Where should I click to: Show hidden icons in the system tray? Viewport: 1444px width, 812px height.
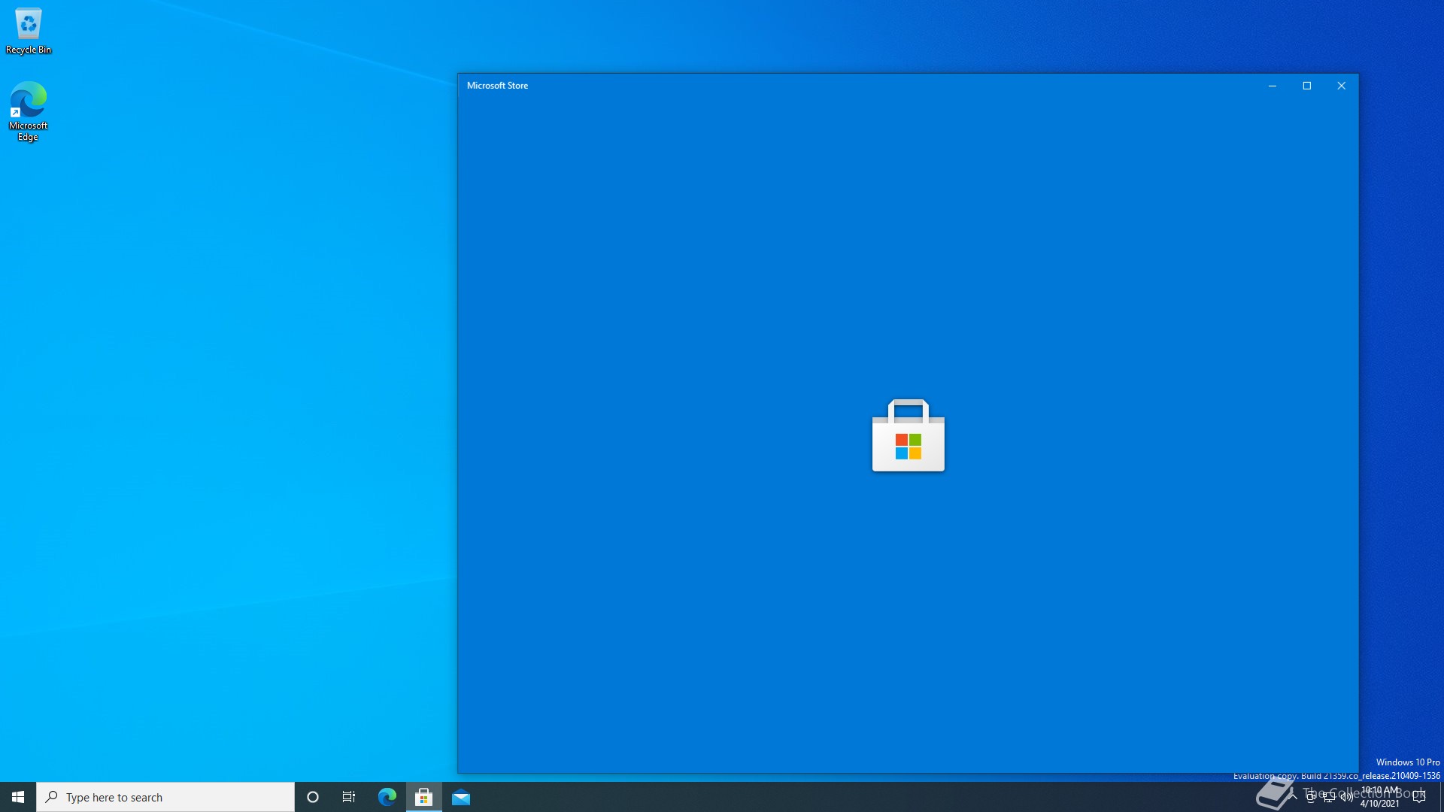tap(1293, 797)
